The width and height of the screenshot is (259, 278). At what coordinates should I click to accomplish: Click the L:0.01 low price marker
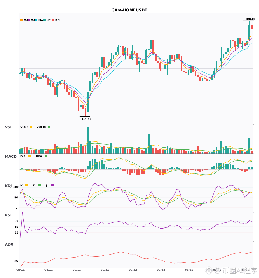[x=86, y=119]
